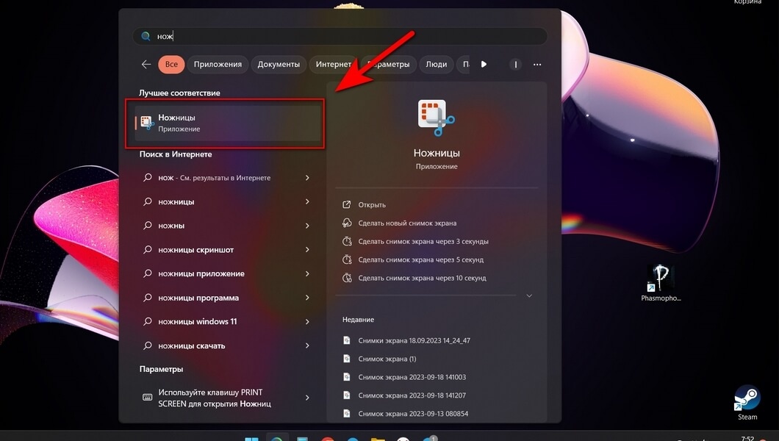Click the Ножницы app icon in best match
Image resolution: width=779 pixels, height=441 pixels.
point(146,123)
